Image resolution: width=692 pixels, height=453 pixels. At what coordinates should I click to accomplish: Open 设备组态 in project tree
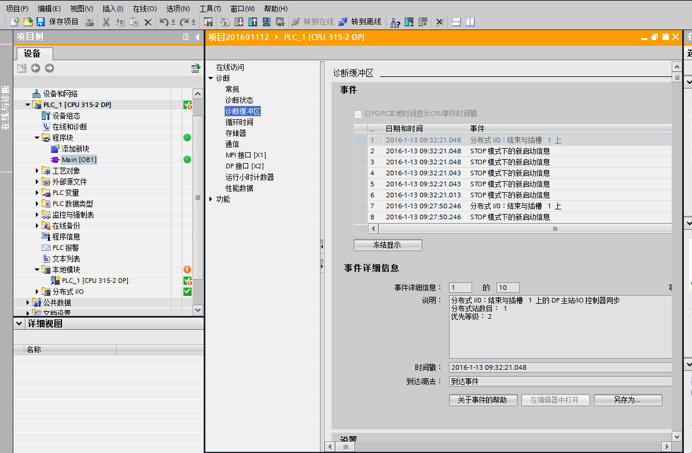click(x=66, y=116)
